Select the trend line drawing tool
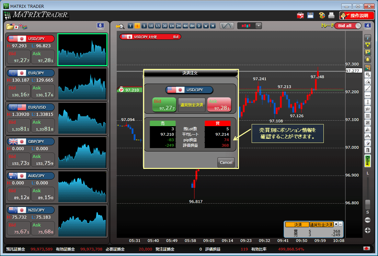This screenshot has width=378, height=256. point(368,88)
